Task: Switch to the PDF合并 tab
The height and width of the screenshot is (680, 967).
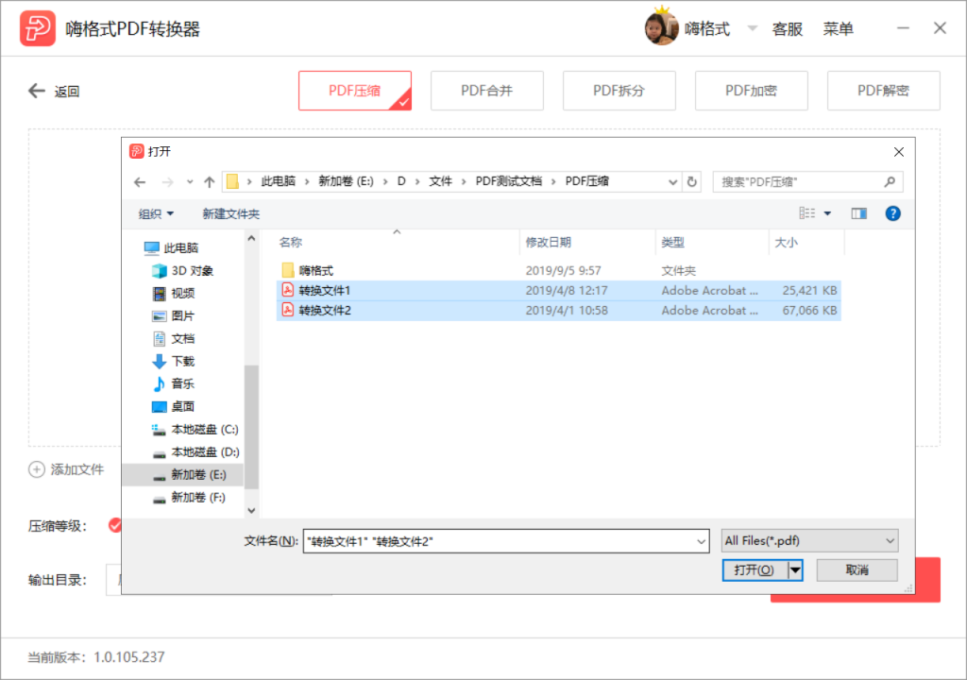Action: [x=486, y=91]
